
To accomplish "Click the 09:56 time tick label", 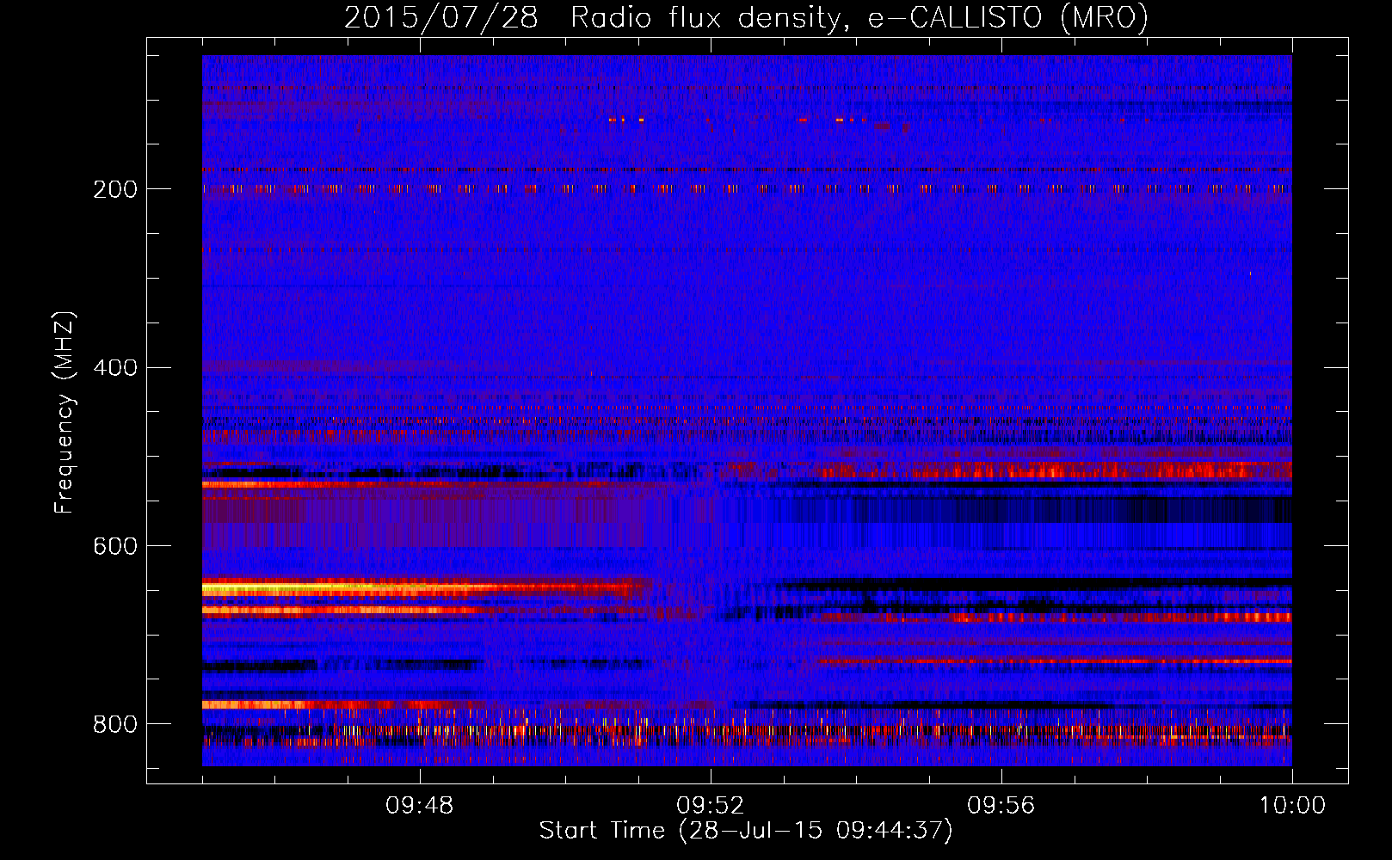I will [1001, 806].
